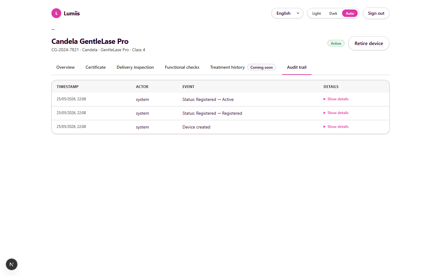Click the Active status badge

[x=336, y=44]
